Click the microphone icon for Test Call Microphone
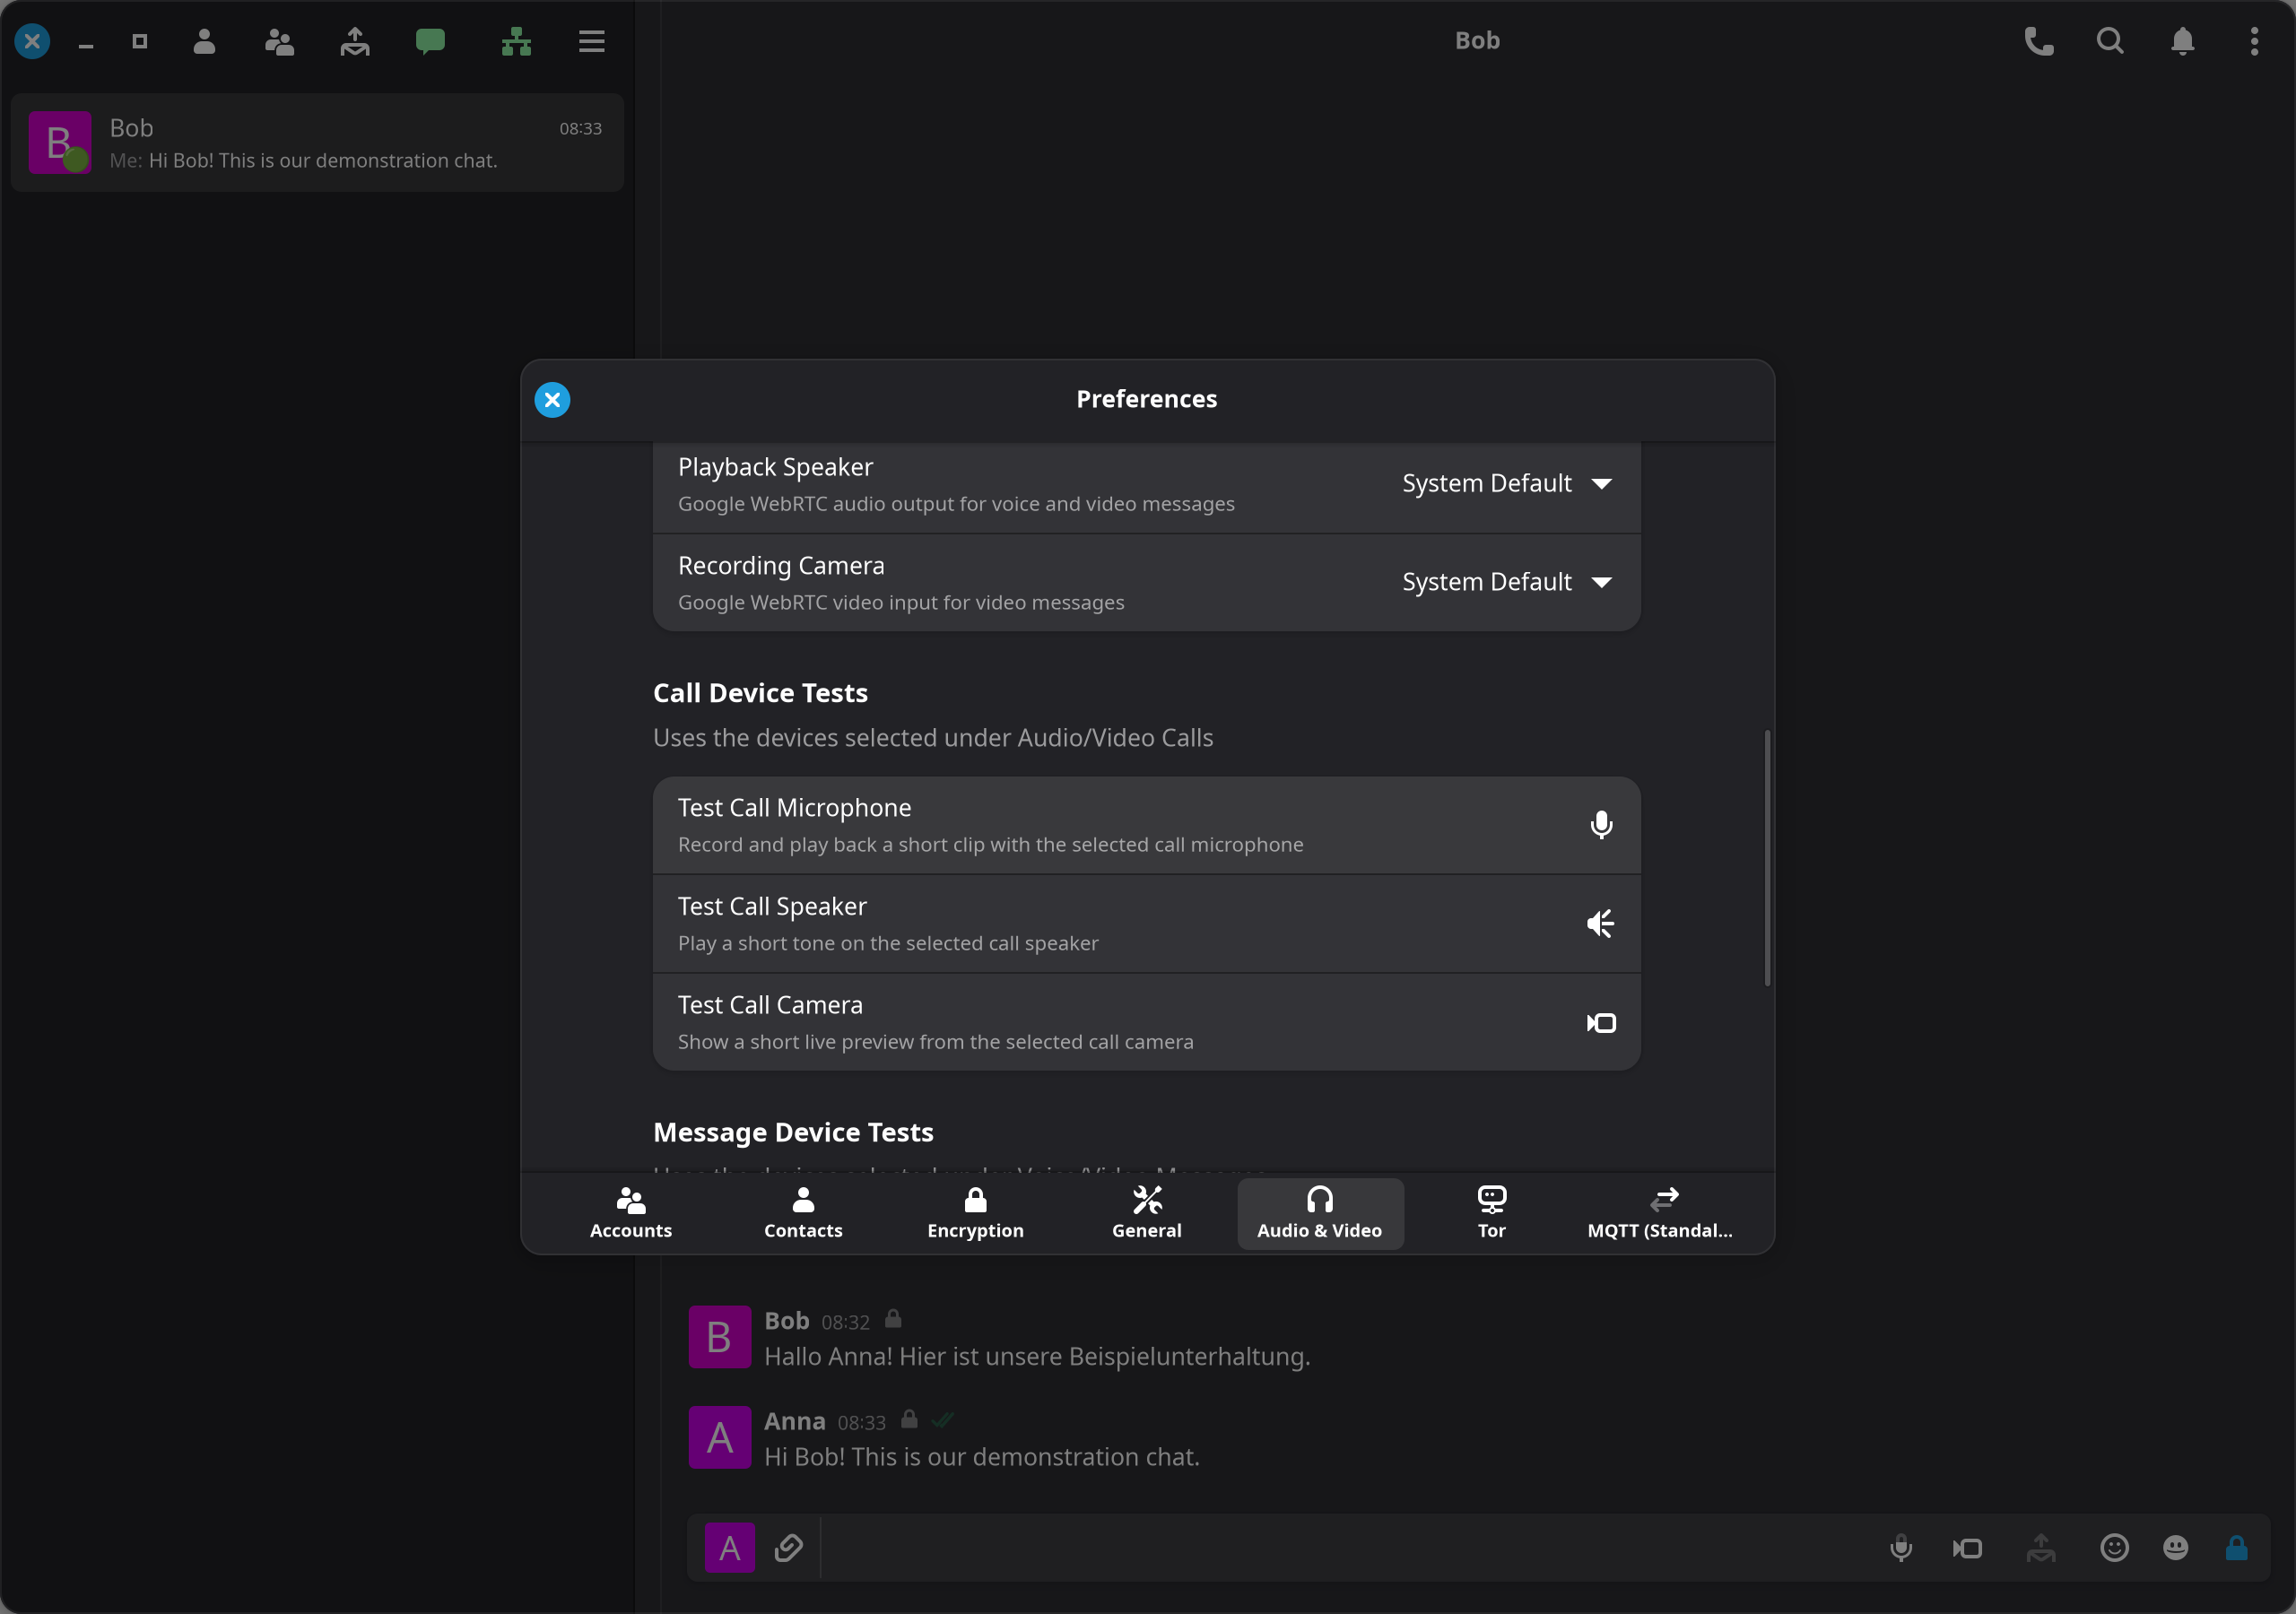 pos(1601,825)
